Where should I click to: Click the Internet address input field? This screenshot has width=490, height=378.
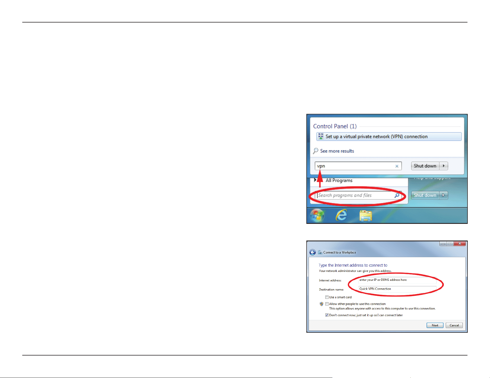click(x=397, y=280)
